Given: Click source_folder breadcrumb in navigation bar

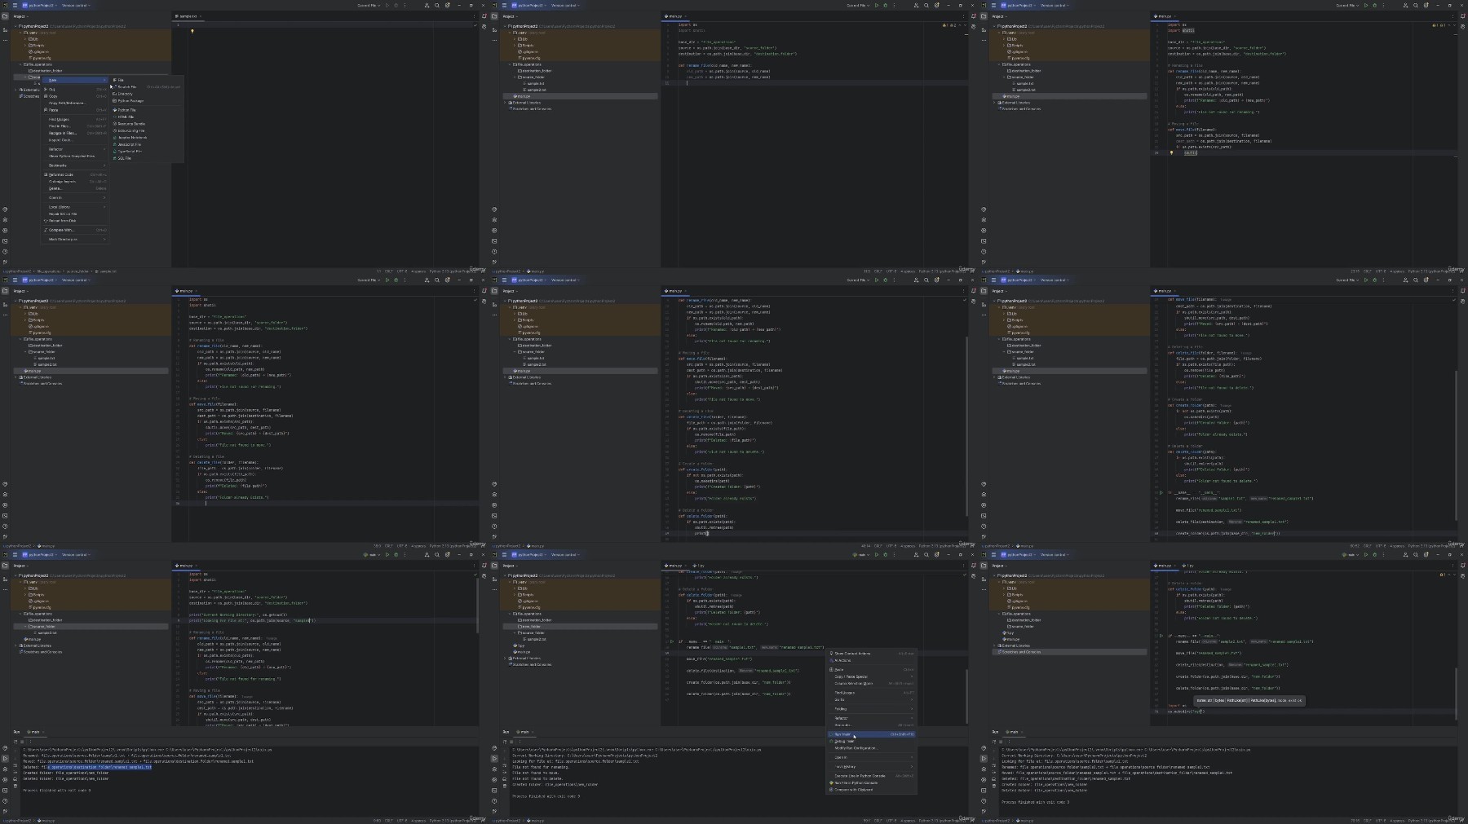Looking at the screenshot, I should tap(79, 271).
